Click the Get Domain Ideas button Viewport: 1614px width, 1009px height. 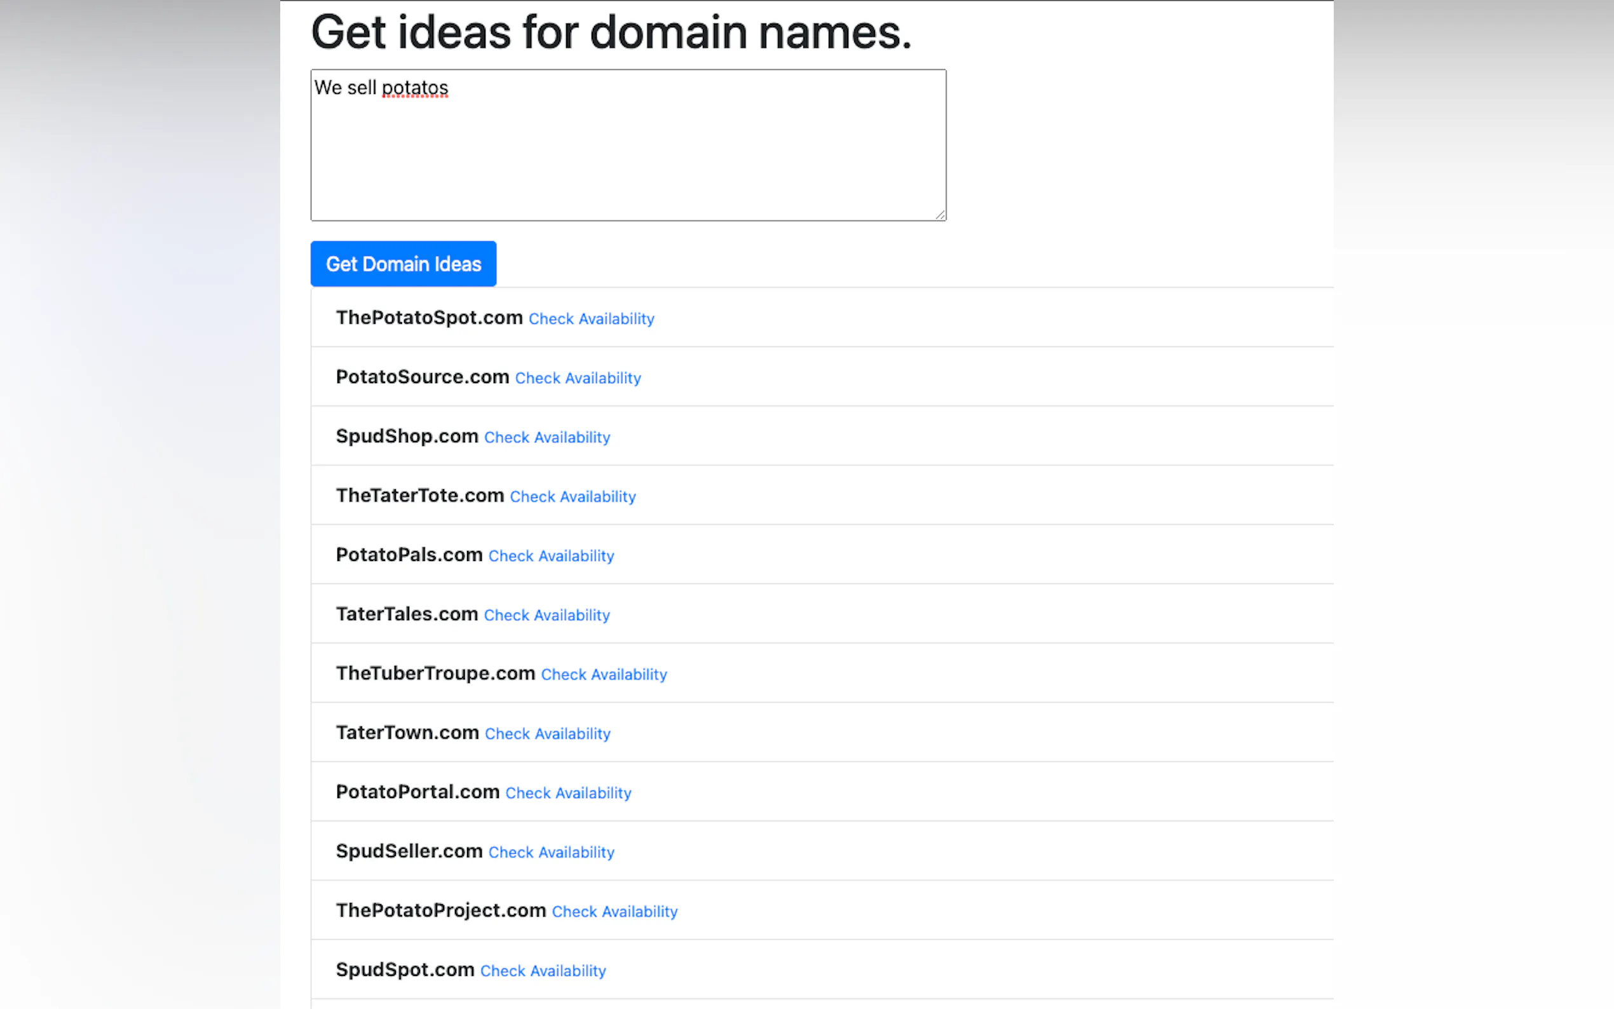point(403,264)
